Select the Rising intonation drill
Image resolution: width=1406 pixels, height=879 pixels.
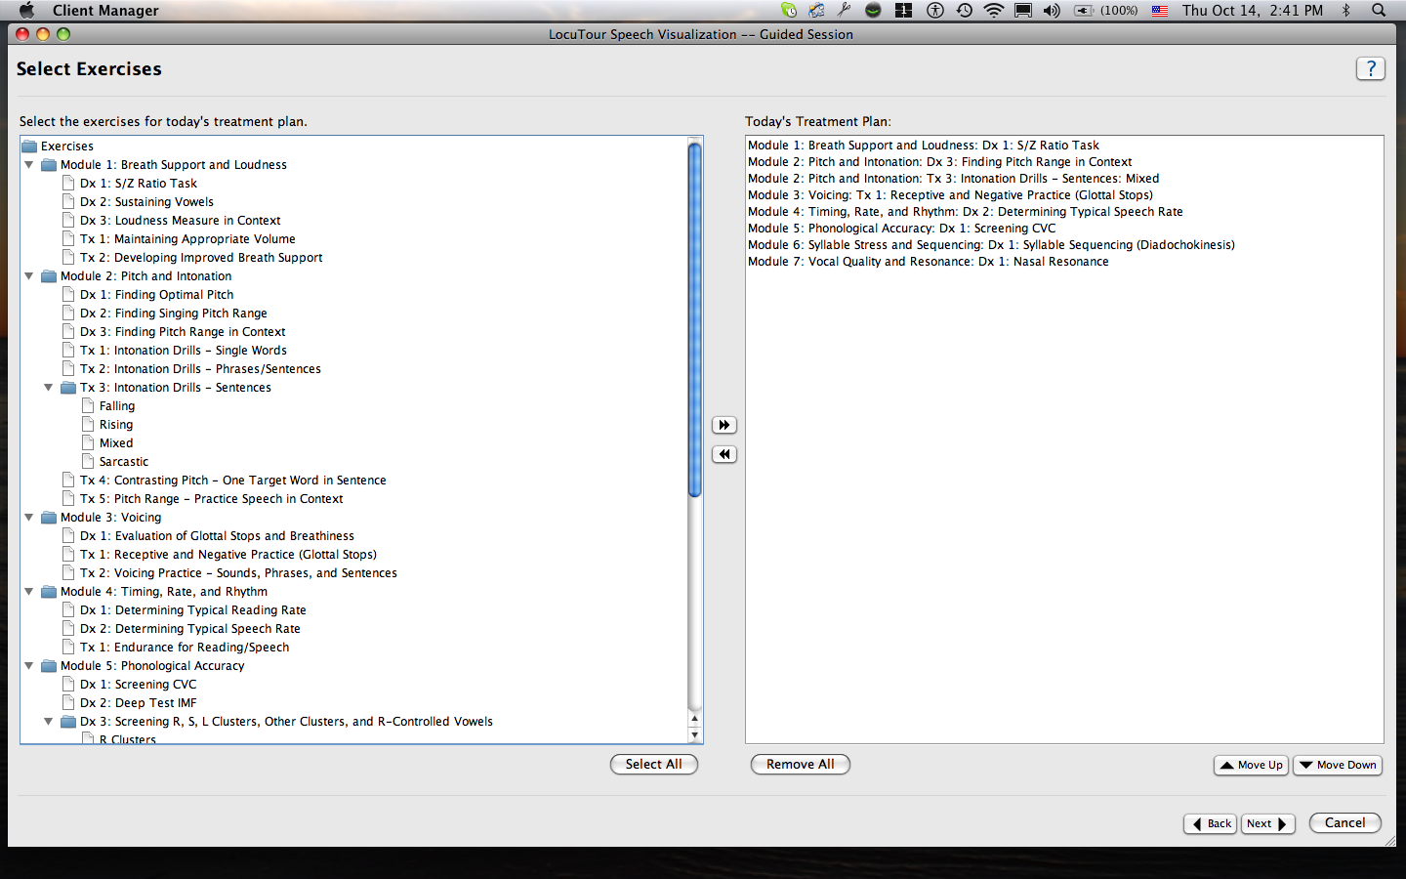[x=116, y=425]
